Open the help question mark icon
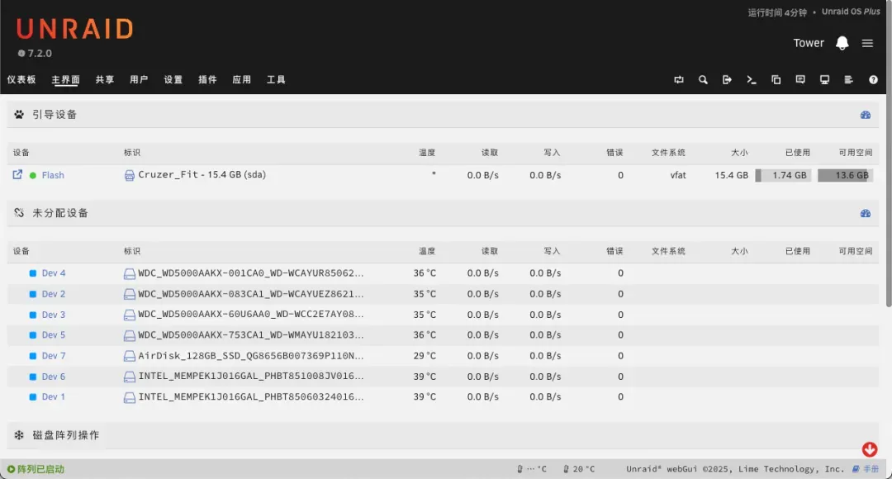The width and height of the screenshot is (892, 479). pyautogui.click(x=873, y=80)
